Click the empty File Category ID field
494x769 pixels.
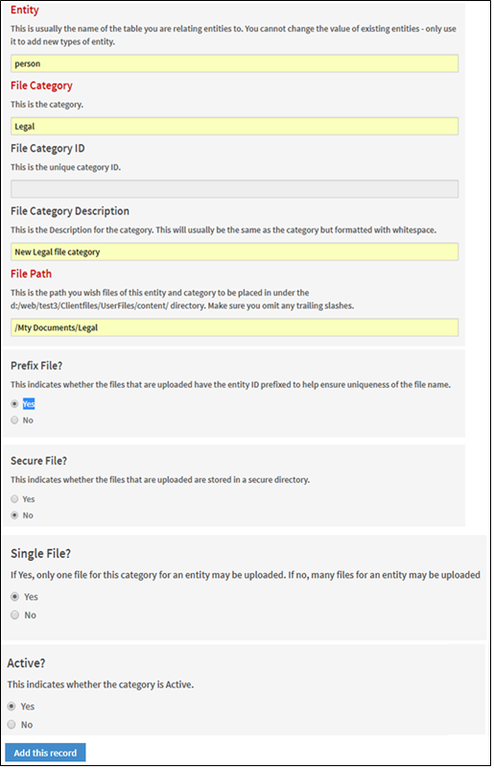click(234, 189)
